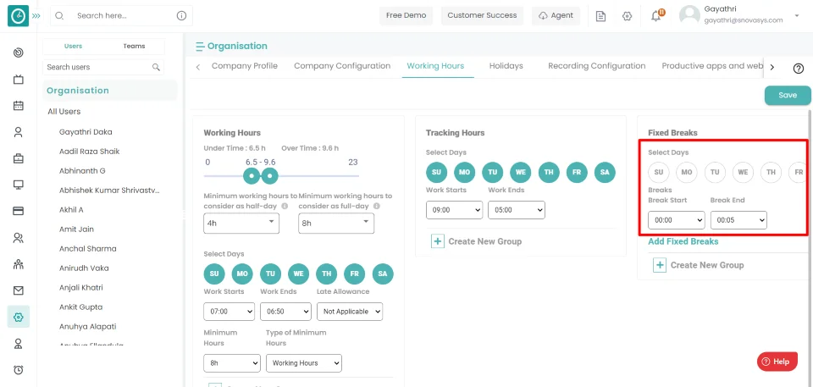
Task: Click the help question mark icon
Action: pyautogui.click(x=799, y=69)
